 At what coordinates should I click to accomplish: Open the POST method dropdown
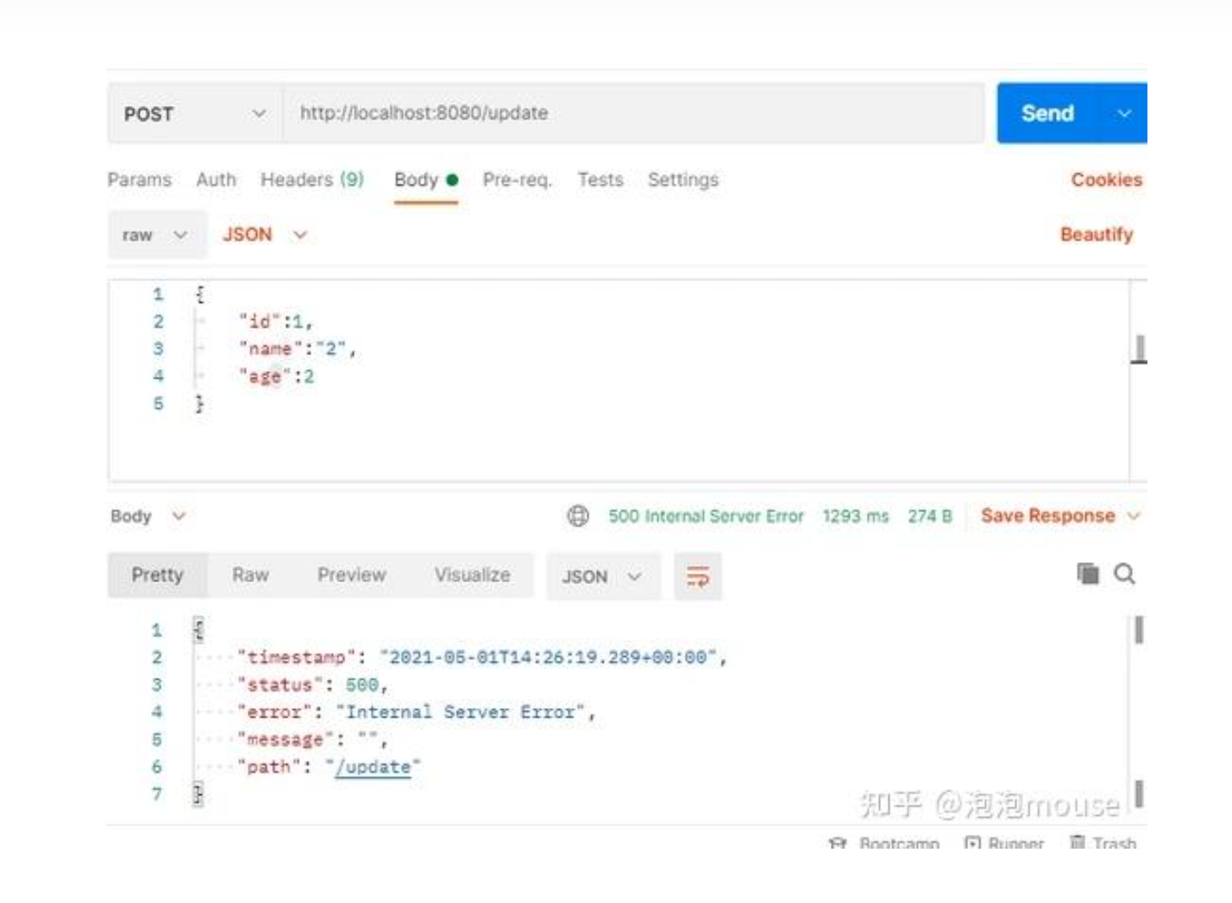tap(195, 113)
